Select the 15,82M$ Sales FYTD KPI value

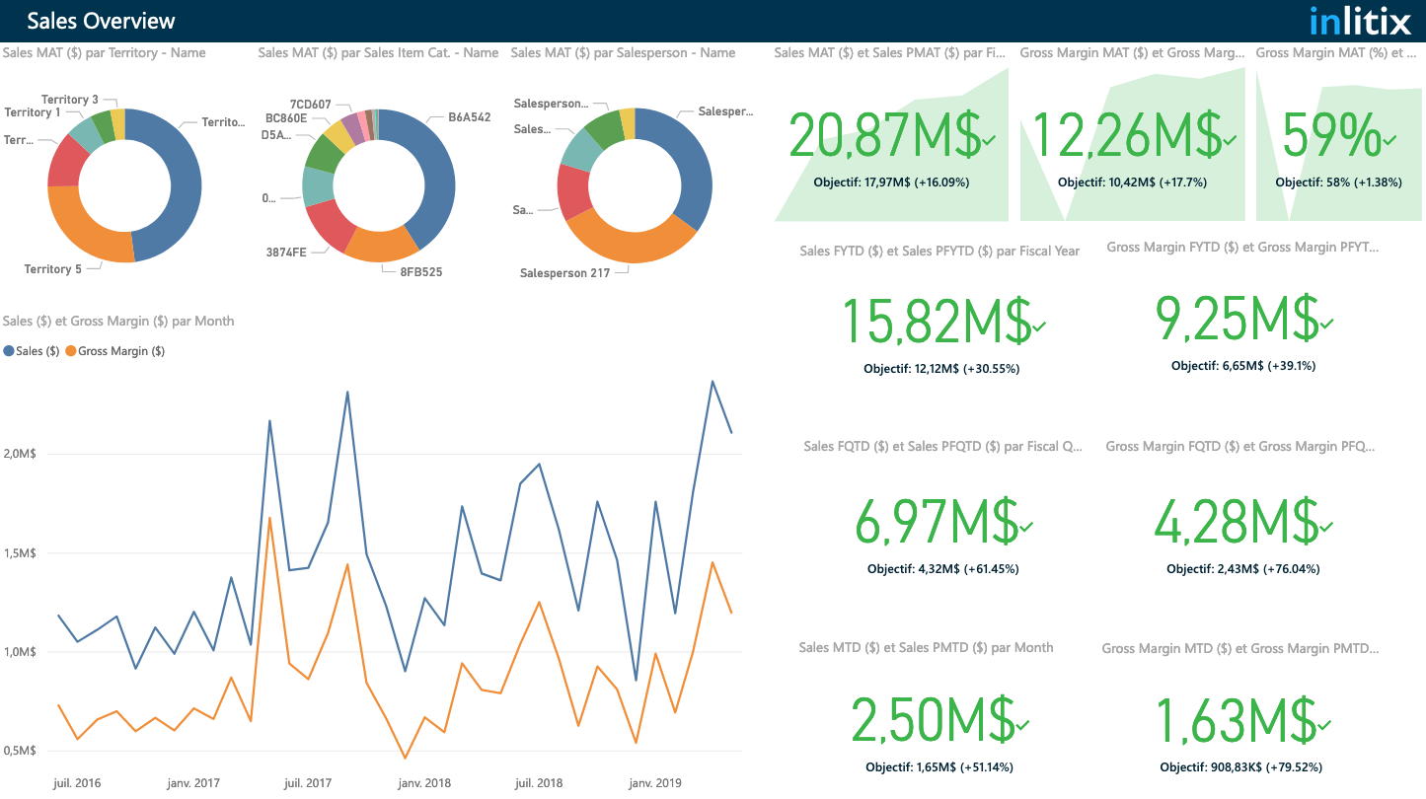(936, 321)
